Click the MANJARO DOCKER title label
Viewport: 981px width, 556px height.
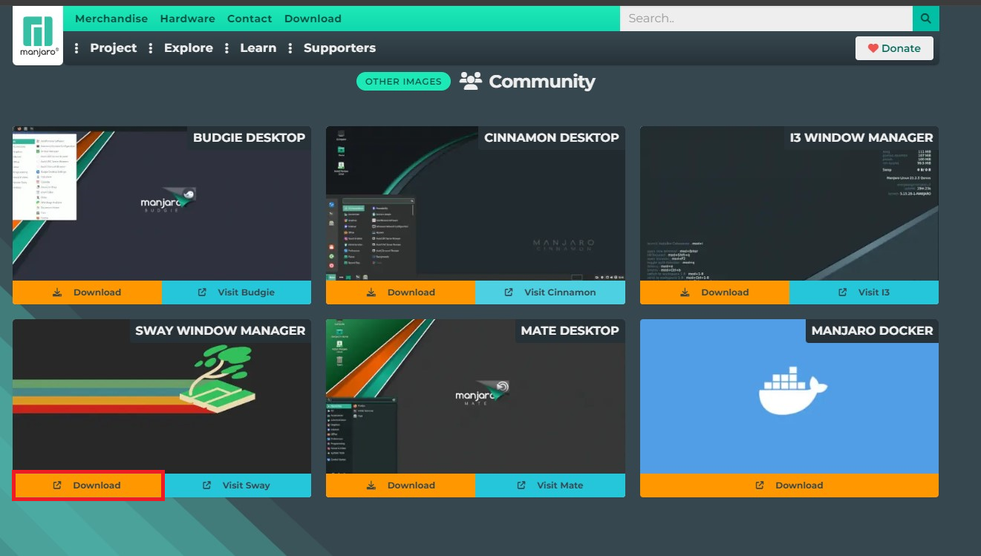pyautogui.click(x=872, y=330)
